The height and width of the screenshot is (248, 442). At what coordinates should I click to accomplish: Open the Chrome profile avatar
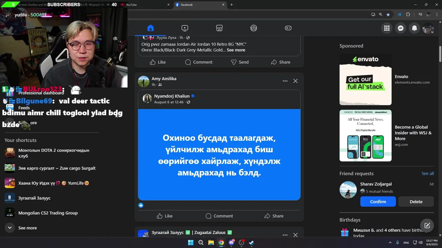[x=429, y=14]
